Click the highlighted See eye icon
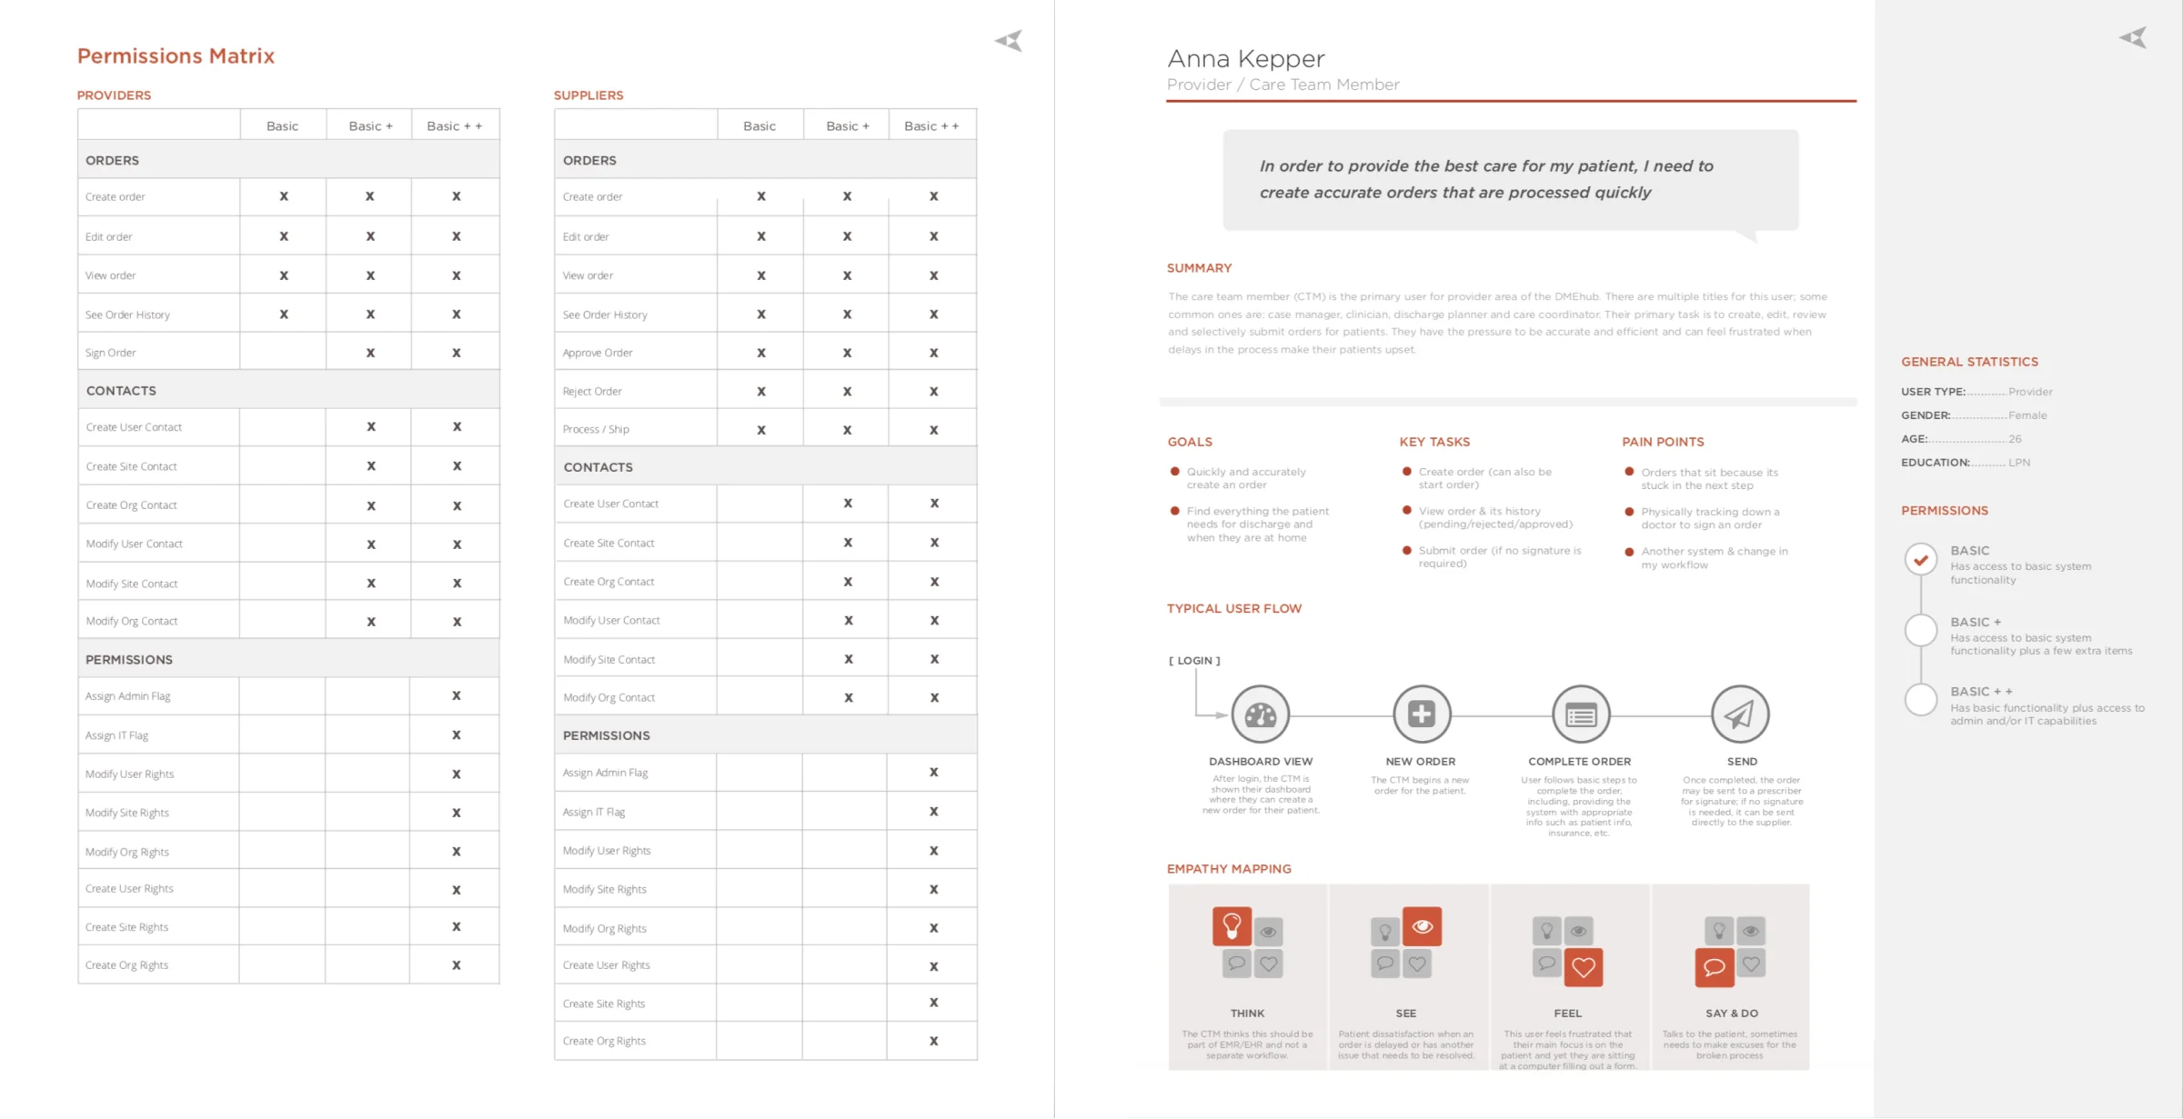Viewport: 2183px width, 1119px height. pos(1422,926)
